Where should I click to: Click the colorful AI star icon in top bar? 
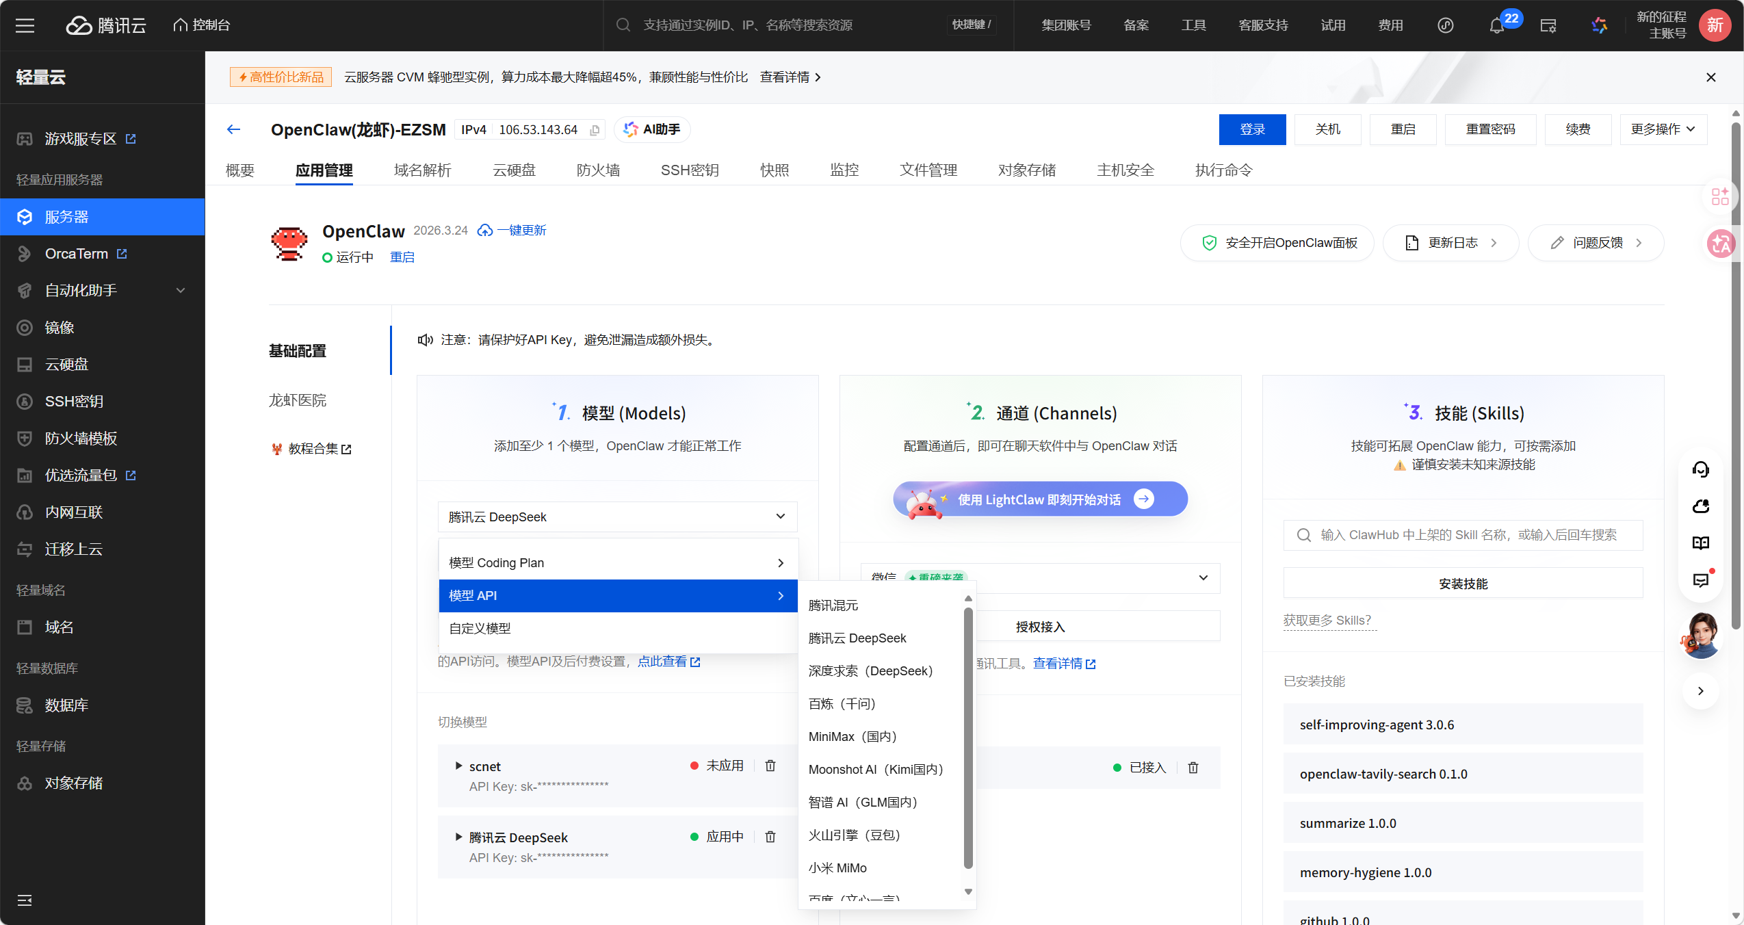pyautogui.click(x=1599, y=26)
